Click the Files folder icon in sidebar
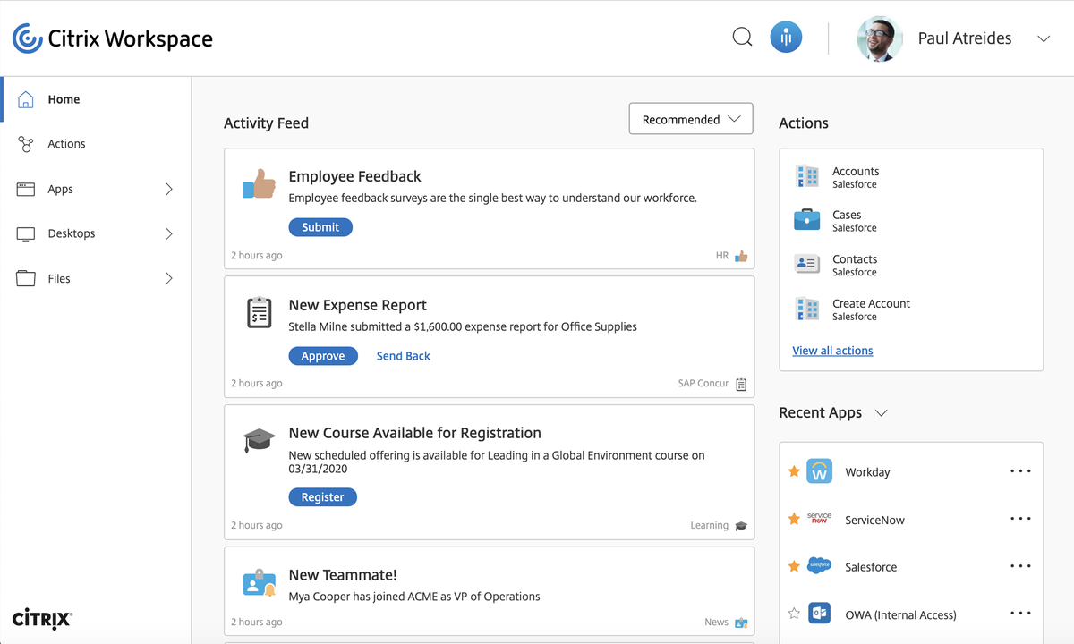Viewport: 1074px width, 644px height. click(x=26, y=278)
